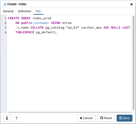136x124 pixels.
Task: Save the new index
Action: coord(125,118)
